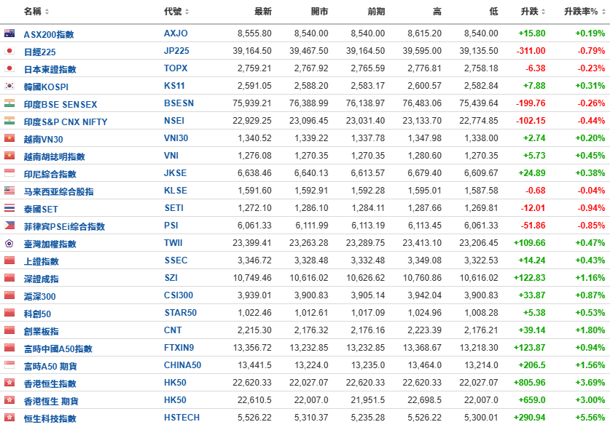Go to the 印度BSE SENSEX index page
Viewport: 610px width, 430px height.
click(x=60, y=105)
